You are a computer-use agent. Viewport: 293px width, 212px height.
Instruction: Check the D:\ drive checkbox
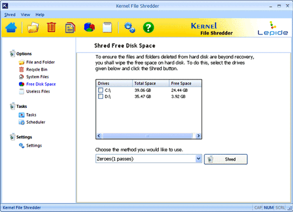100,97
